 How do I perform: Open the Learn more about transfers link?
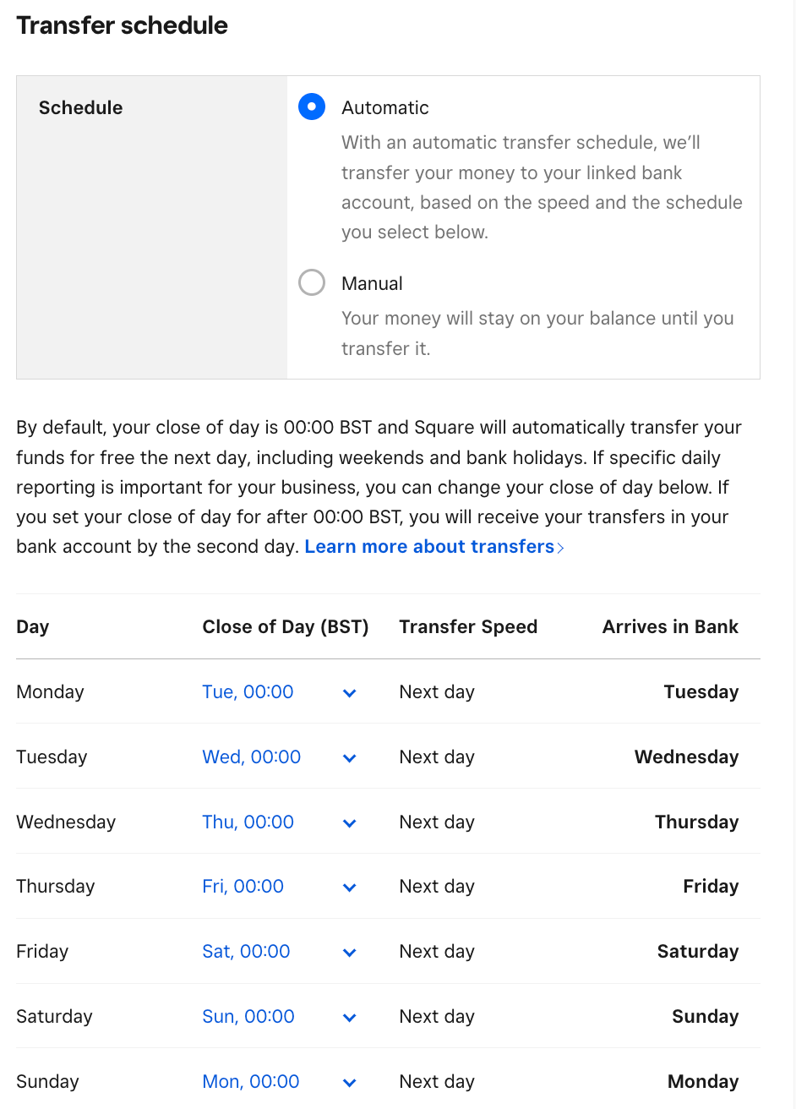coord(429,547)
